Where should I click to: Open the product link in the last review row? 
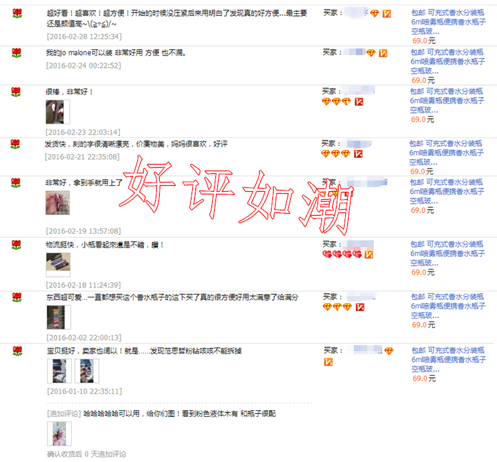point(449,360)
